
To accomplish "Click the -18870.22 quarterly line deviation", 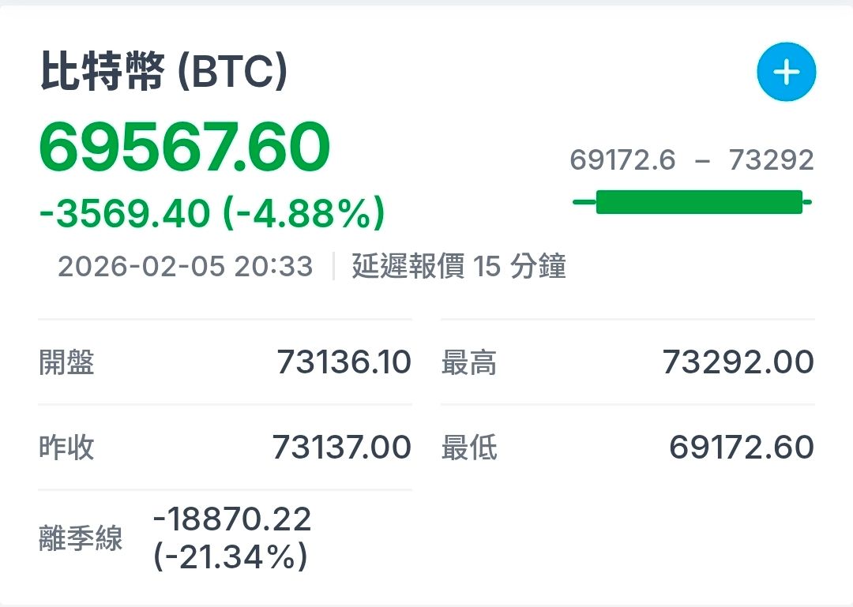I will tap(232, 519).
